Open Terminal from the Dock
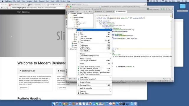This screenshot has height=106, width=189. point(124,104)
